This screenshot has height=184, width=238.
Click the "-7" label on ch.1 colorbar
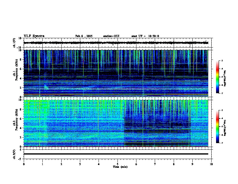pos(222,93)
